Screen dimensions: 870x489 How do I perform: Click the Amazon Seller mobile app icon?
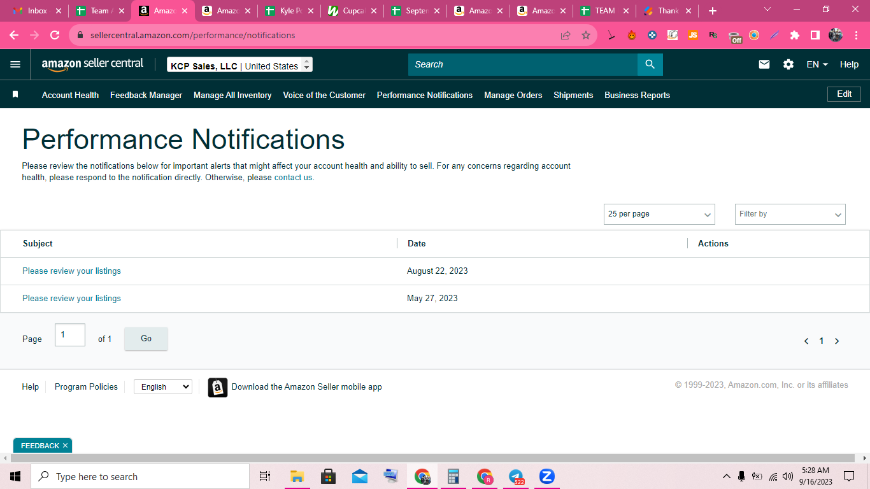[218, 387]
